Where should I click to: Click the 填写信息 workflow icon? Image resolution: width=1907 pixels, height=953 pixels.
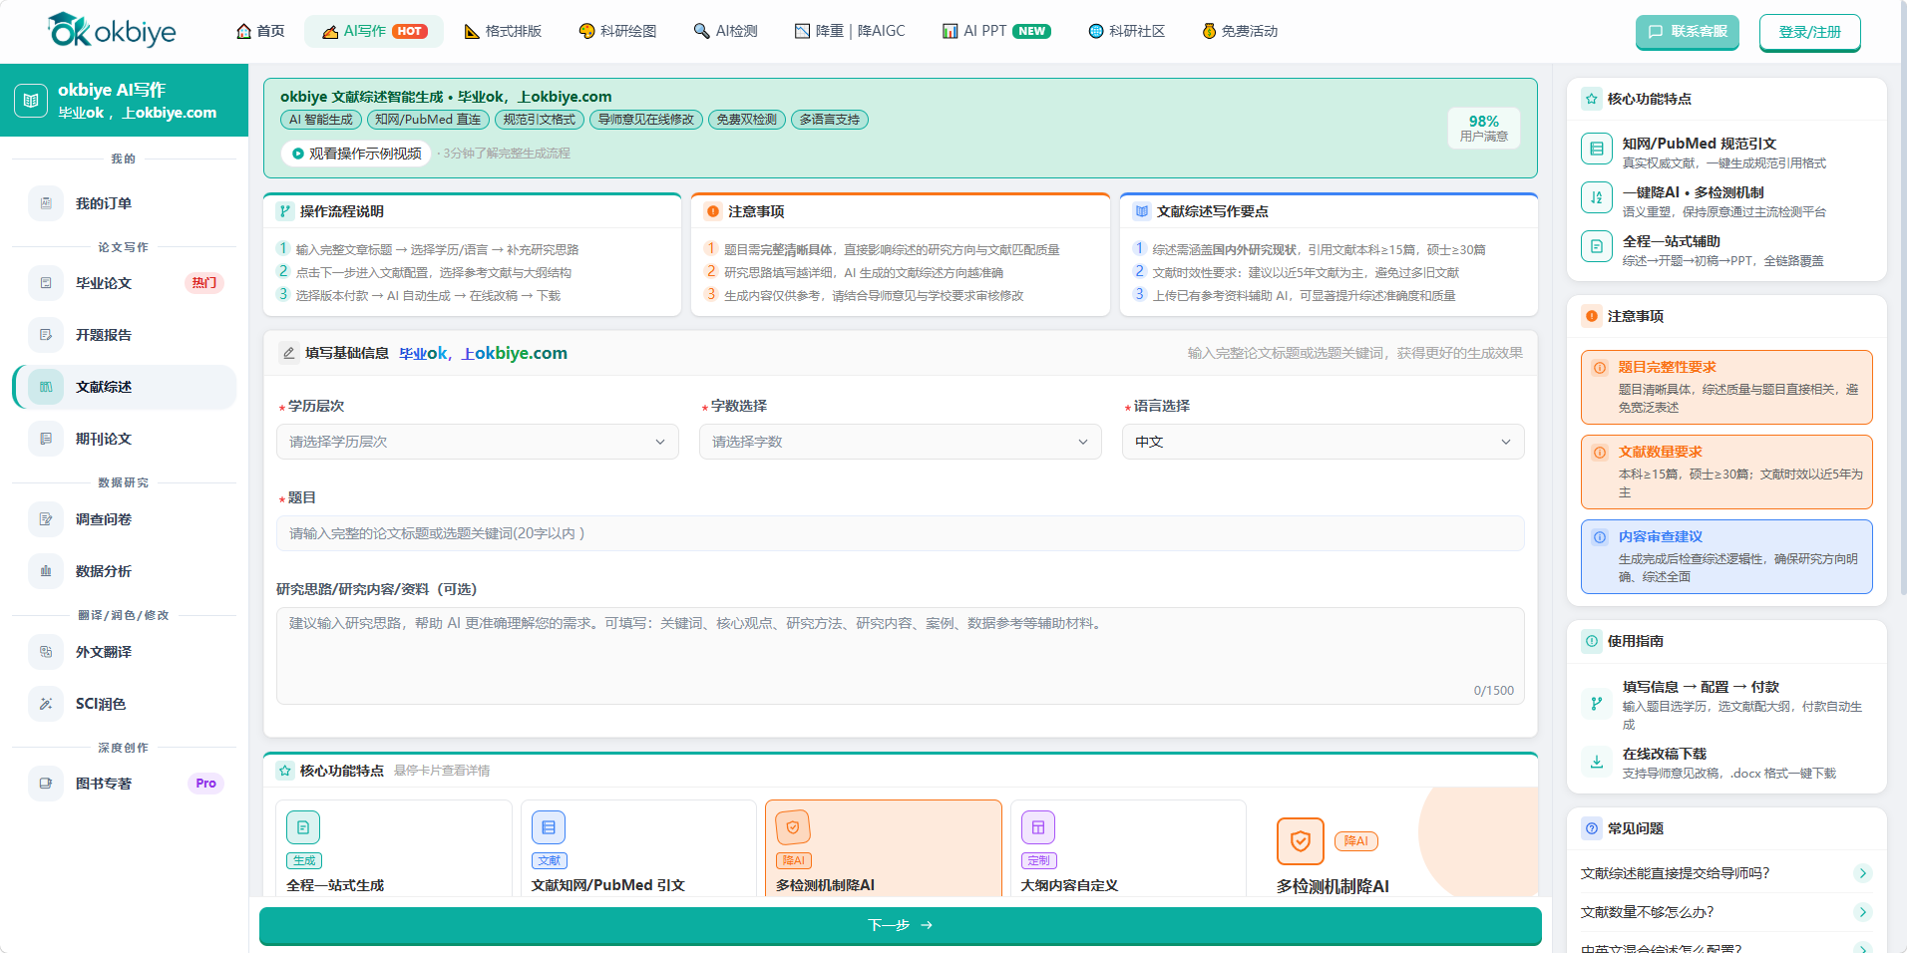[1597, 703]
